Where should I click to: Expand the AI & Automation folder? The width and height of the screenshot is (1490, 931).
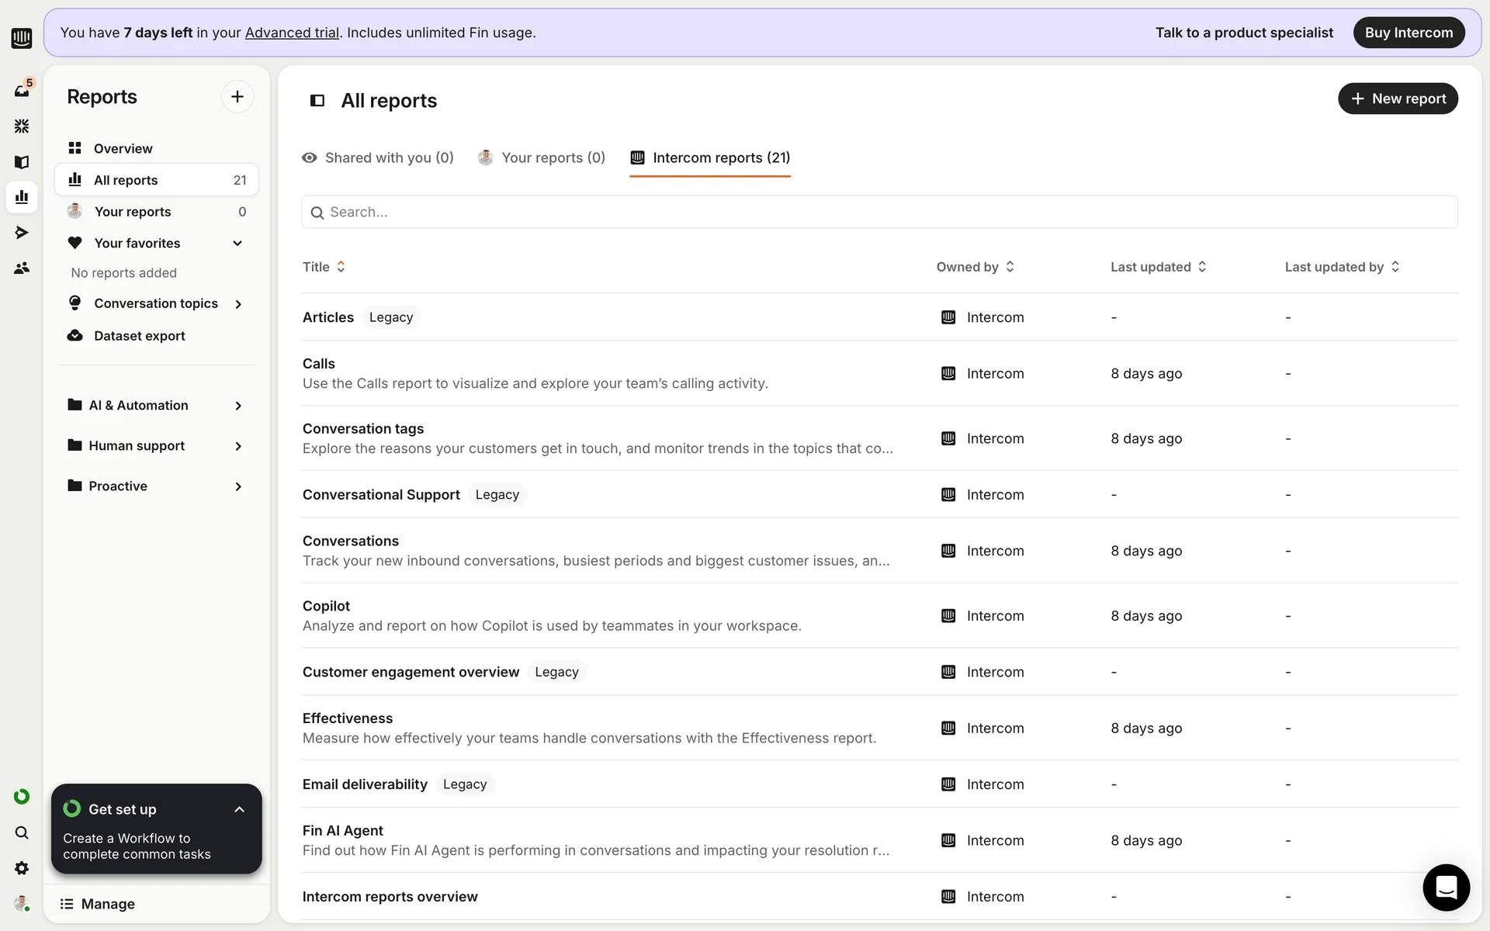pos(238,406)
